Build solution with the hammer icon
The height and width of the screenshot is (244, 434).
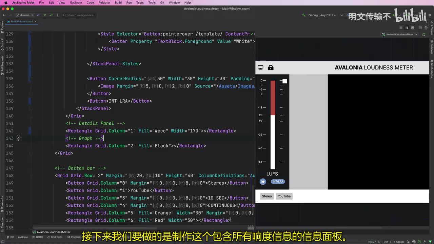tap(304, 15)
